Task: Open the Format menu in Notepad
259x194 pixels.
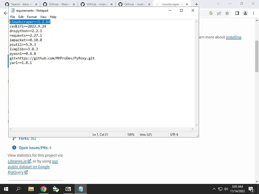Action: (32, 17)
